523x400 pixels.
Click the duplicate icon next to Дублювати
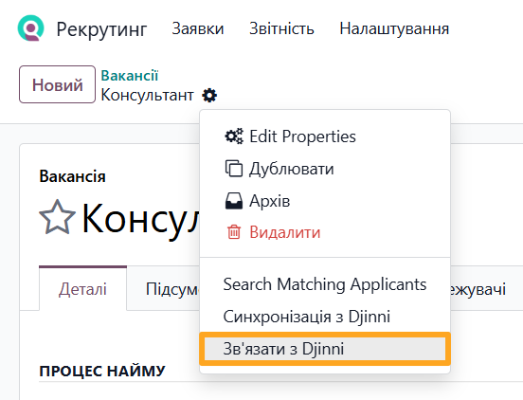[234, 168]
